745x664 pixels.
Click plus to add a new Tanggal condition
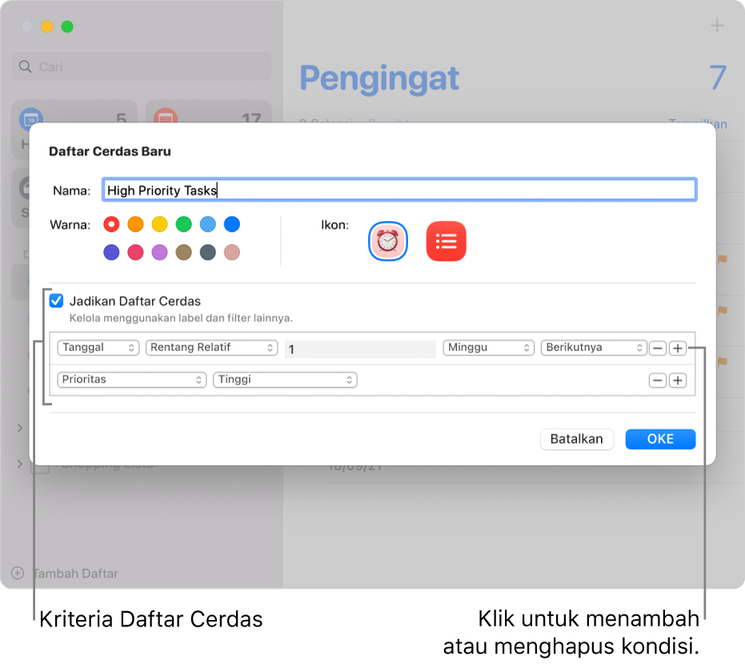pyautogui.click(x=678, y=347)
